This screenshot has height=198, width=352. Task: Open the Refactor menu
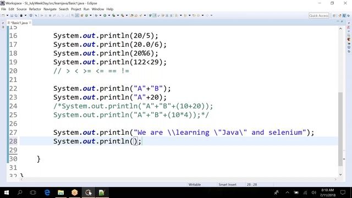click(35, 9)
